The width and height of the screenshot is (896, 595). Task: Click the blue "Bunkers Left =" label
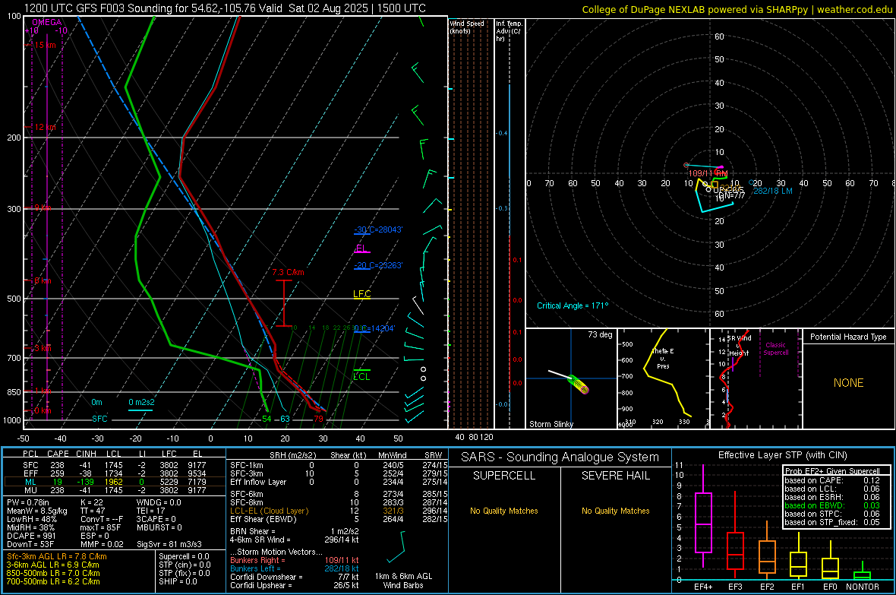point(255,568)
